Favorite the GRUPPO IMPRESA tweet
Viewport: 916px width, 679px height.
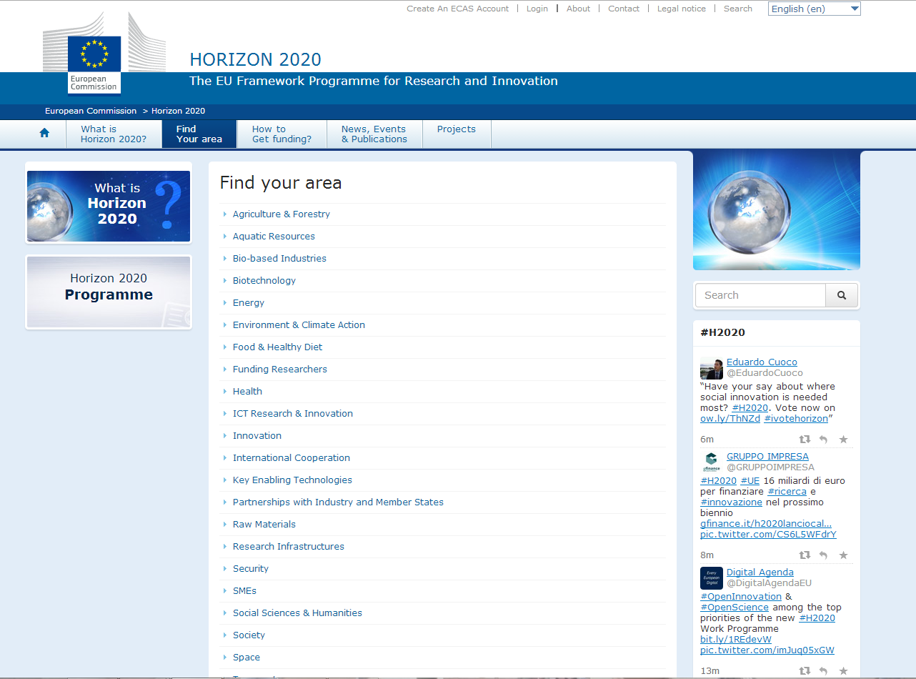coord(843,555)
